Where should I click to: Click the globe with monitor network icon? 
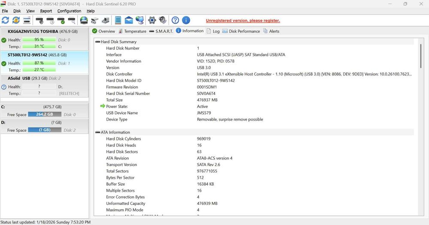click(139, 20)
